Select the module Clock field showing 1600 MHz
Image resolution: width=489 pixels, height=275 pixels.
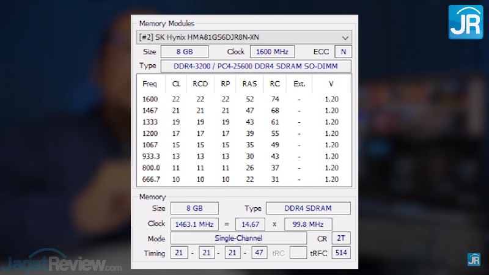(x=273, y=52)
